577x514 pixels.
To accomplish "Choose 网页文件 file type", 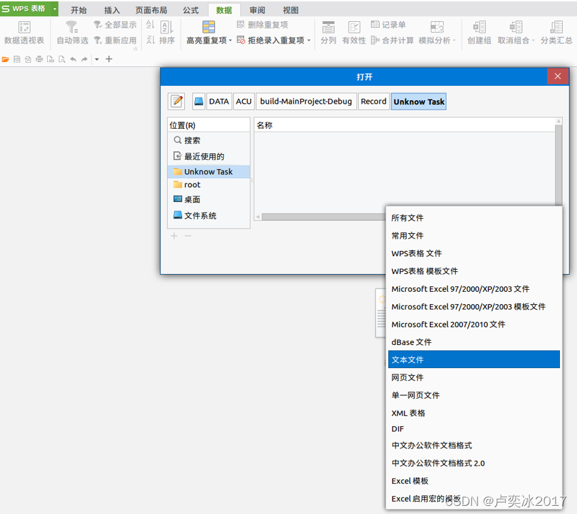I will click(x=474, y=378).
